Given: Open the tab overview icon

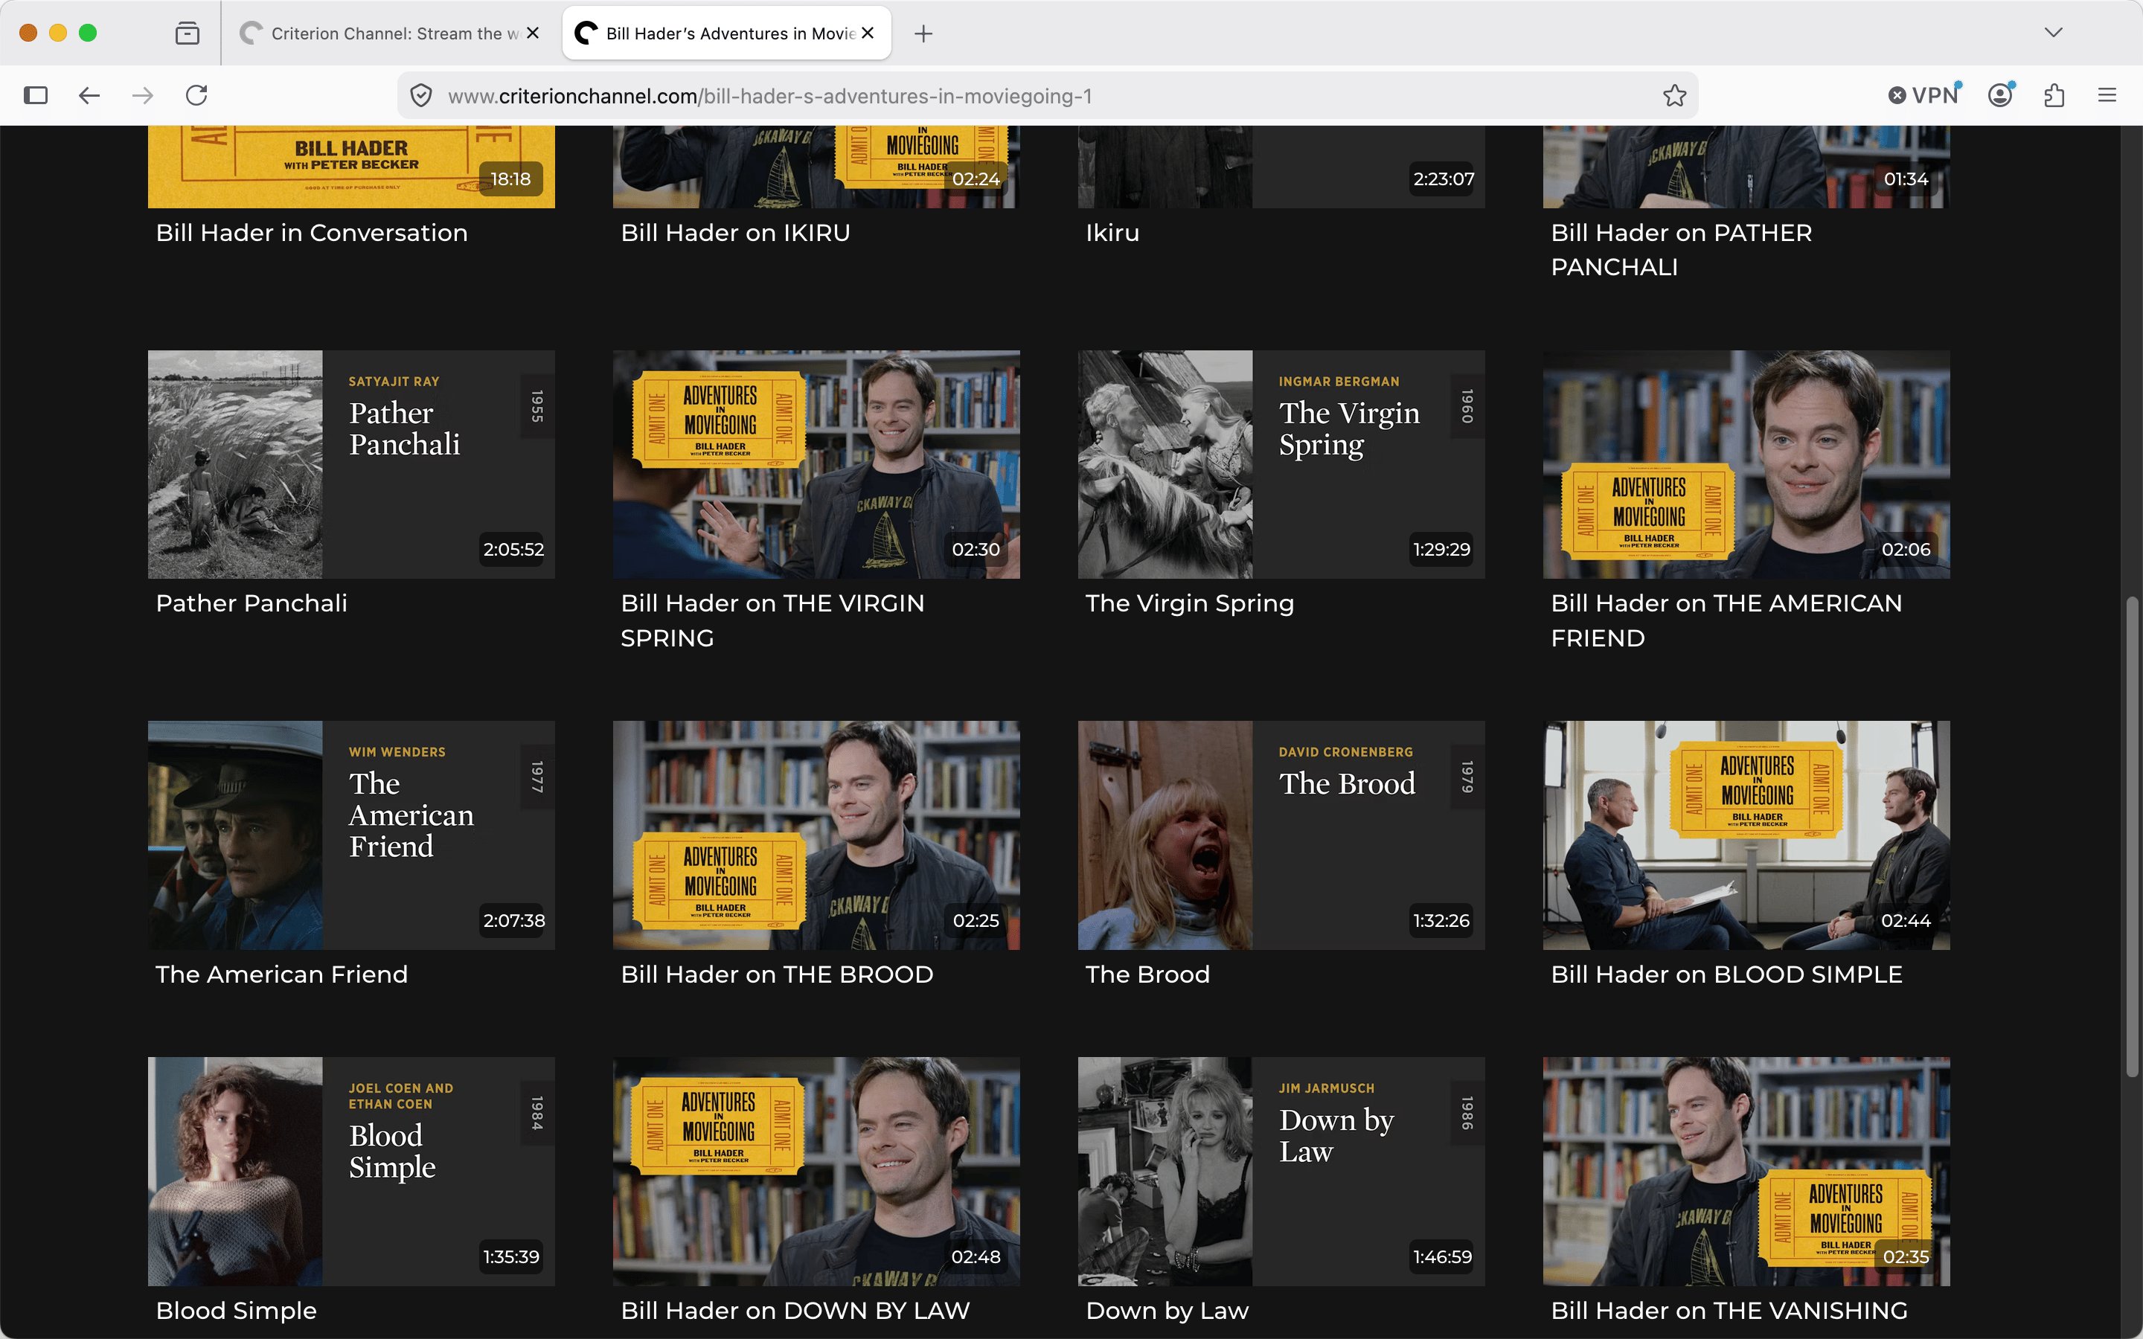Looking at the screenshot, I should pos(187,33).
